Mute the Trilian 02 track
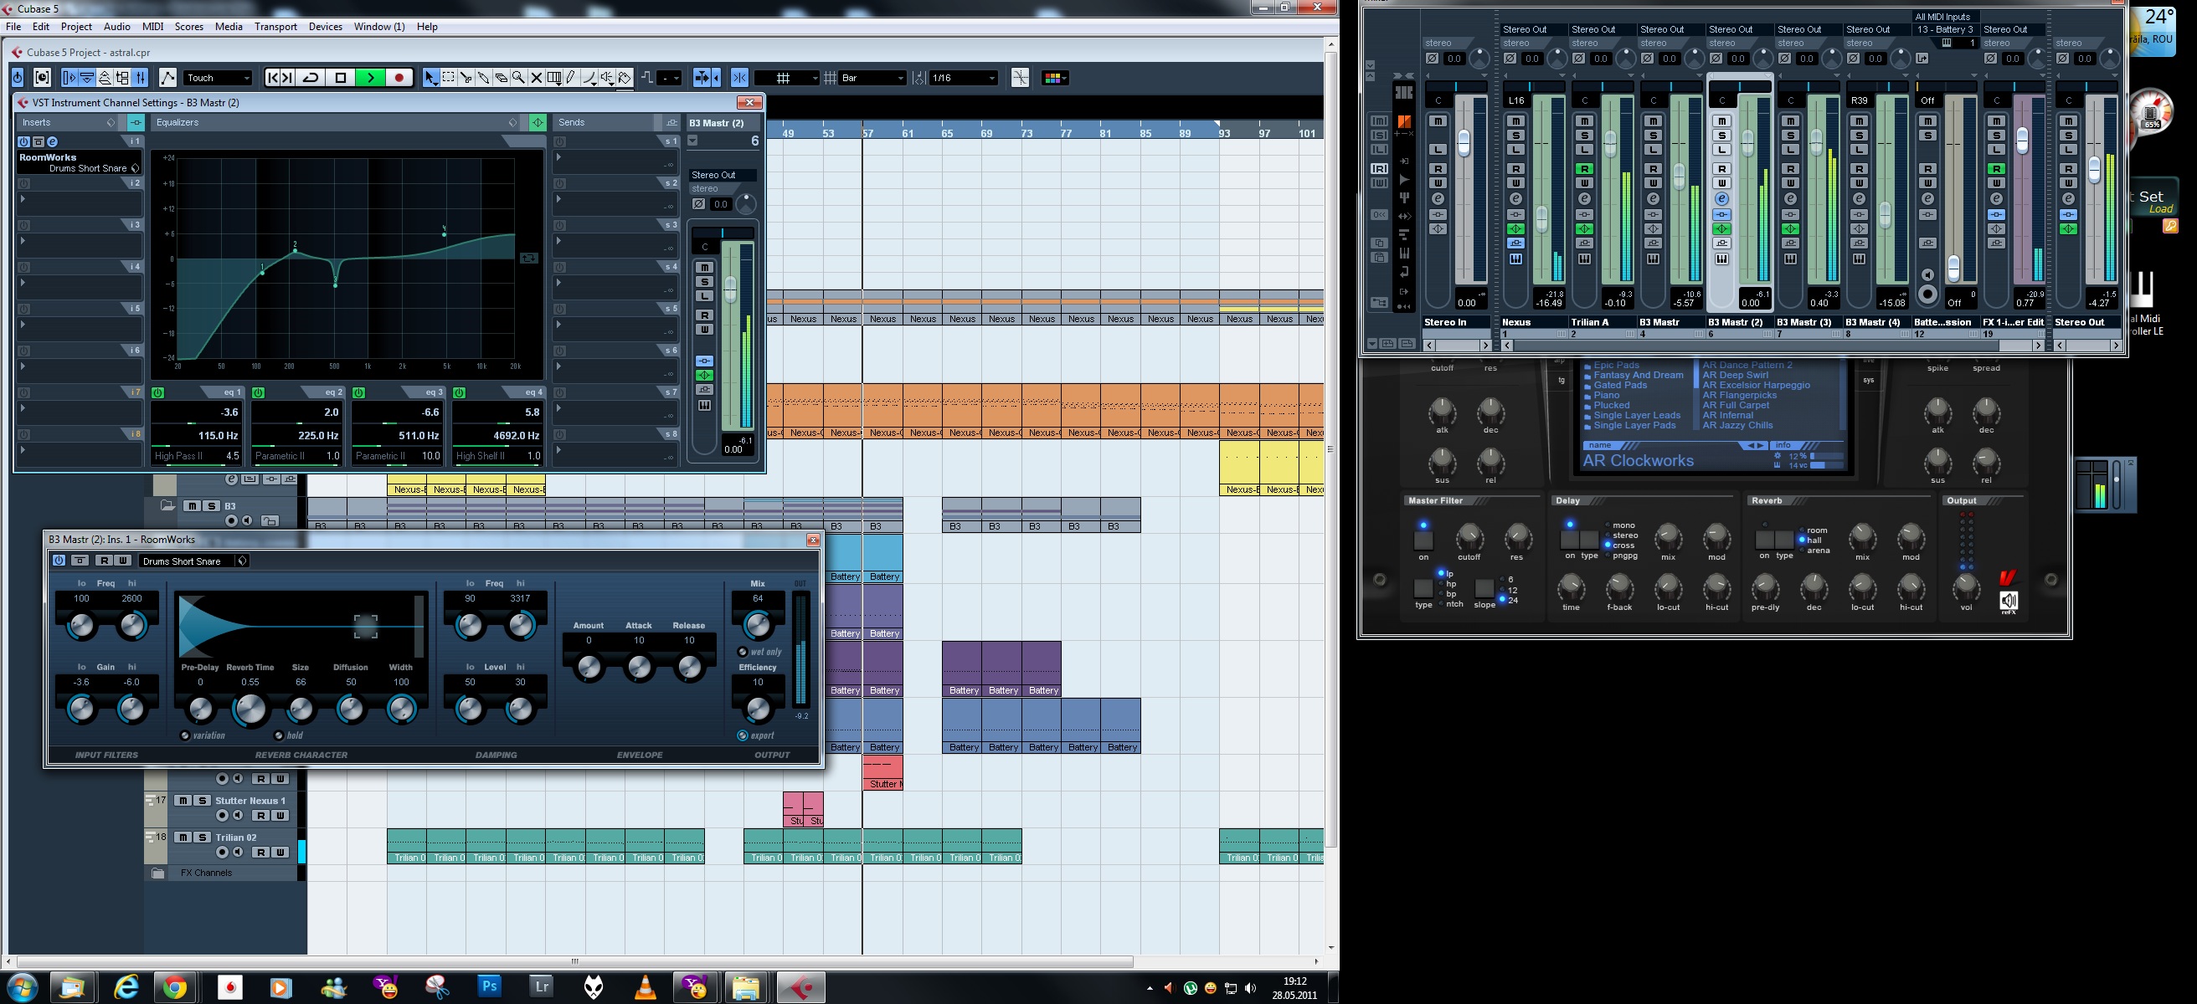 183,837
